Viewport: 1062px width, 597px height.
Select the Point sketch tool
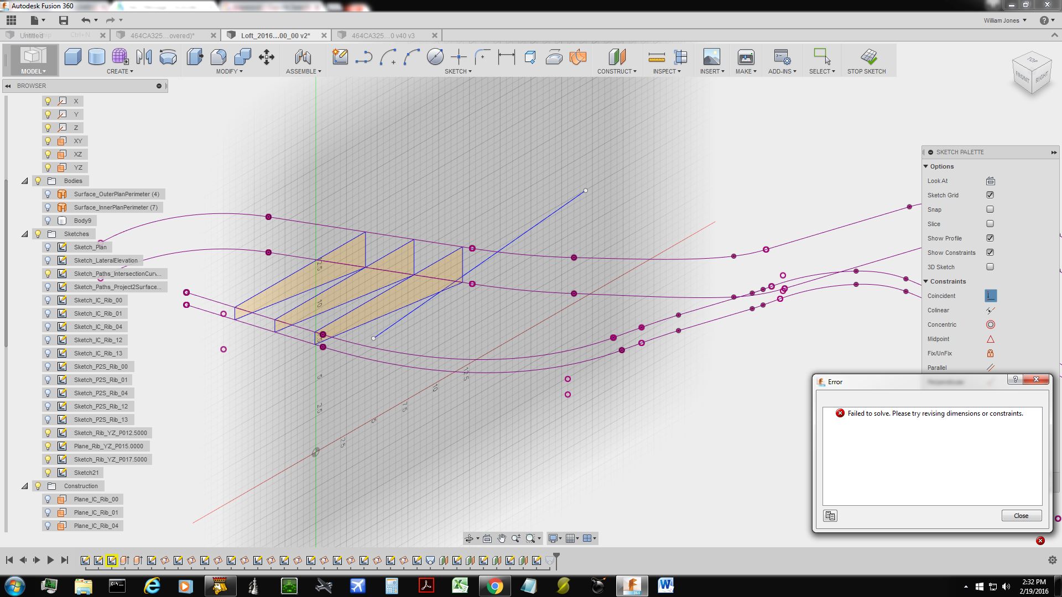point(459,57)
